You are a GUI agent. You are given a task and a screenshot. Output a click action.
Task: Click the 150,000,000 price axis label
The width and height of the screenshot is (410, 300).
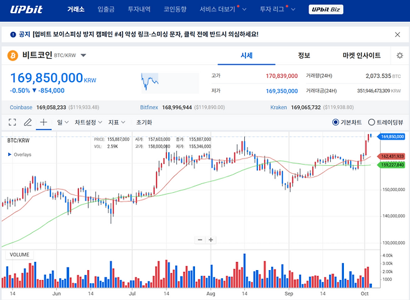[x=394, y=190]
